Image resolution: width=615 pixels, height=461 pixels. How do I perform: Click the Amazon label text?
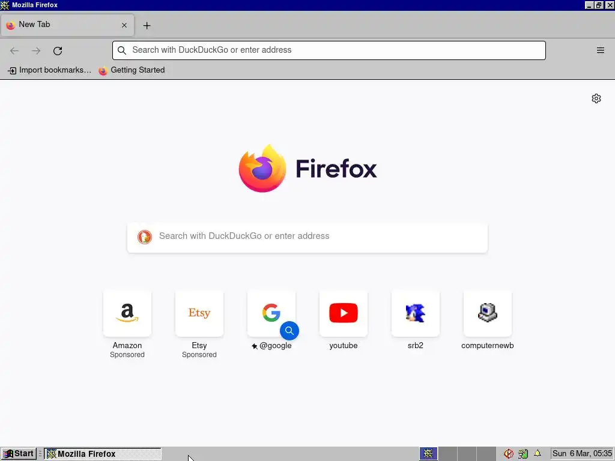click(127, 345)
